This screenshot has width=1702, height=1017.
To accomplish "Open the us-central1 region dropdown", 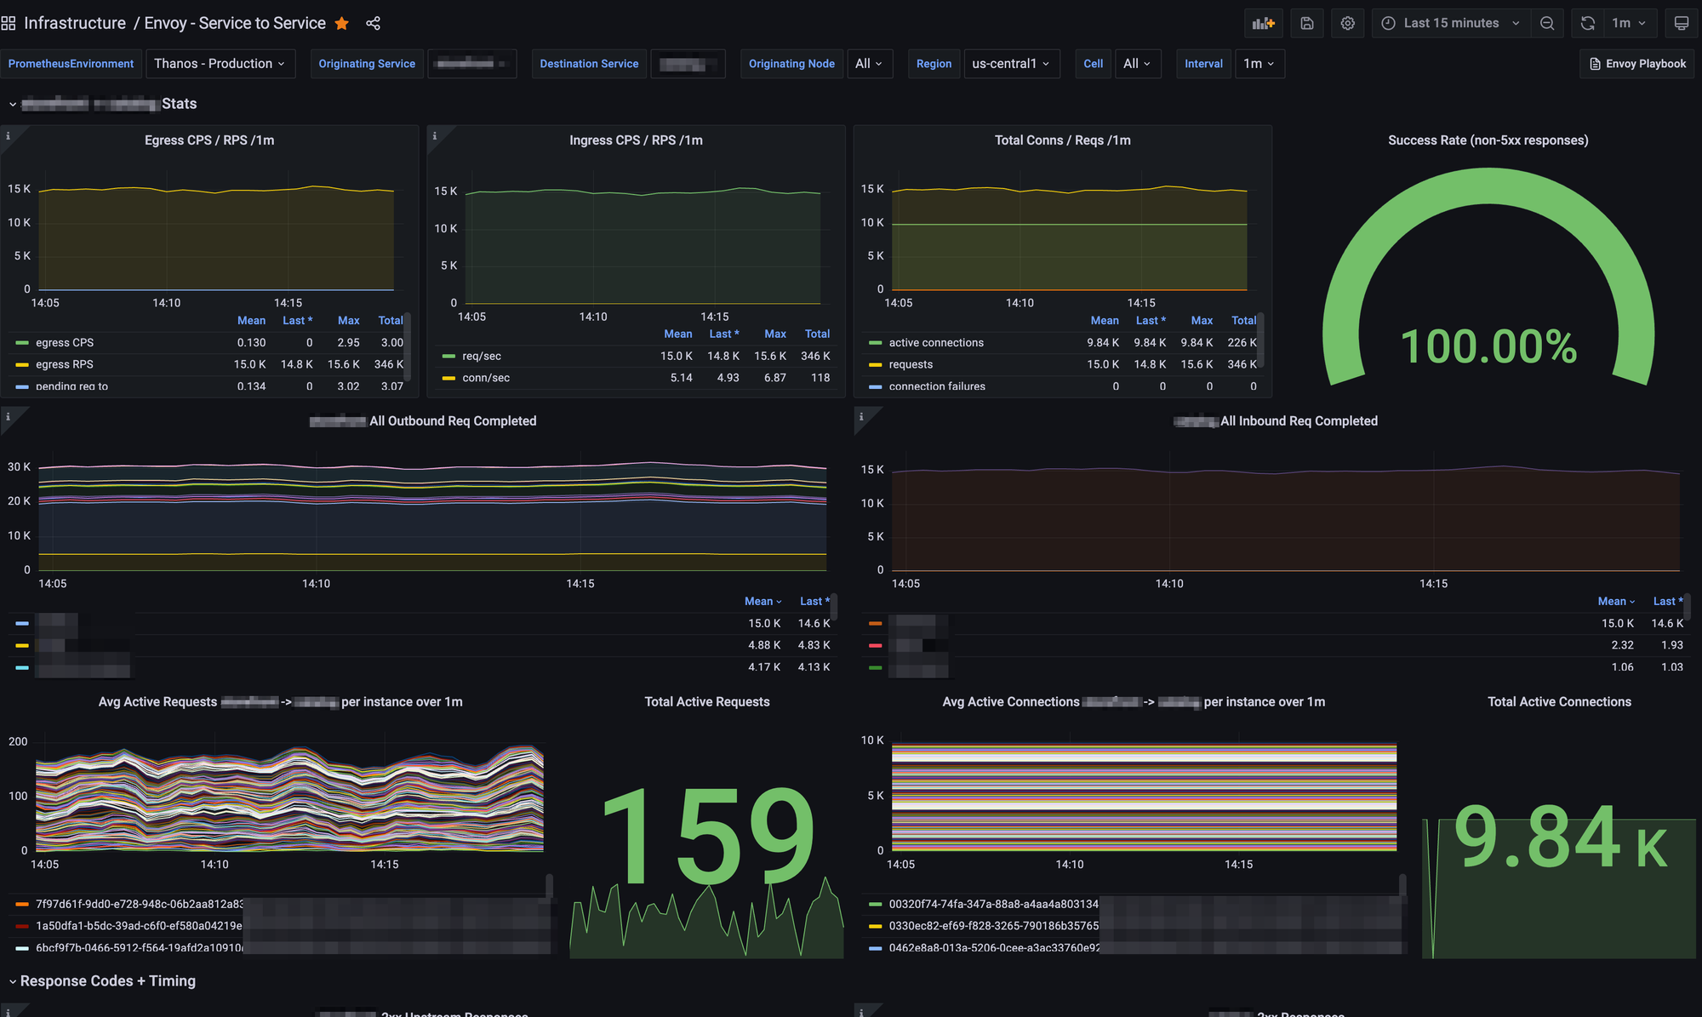I will 1011,64.
